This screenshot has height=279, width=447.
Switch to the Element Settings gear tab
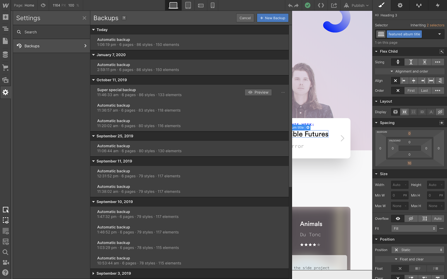(x=400, y=5)
